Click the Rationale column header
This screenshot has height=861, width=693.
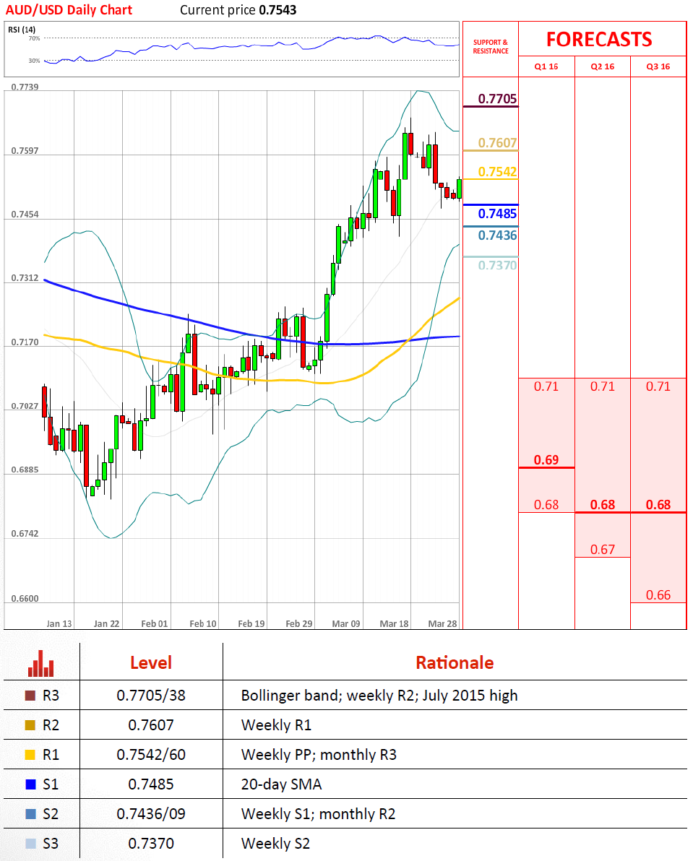click(x=455, y=663)
